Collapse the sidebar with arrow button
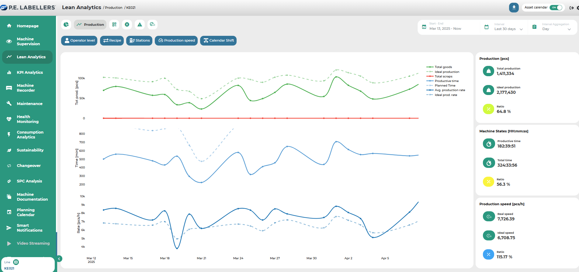This screenshot has width=579, height=272. pos(59,259)
